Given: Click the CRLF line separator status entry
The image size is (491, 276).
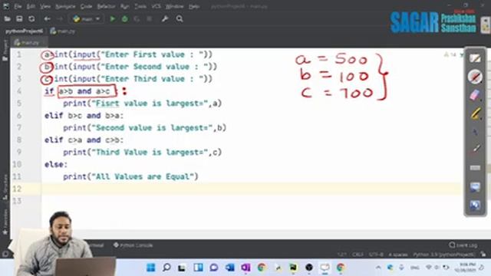Looking at the screenshot, I should [358, 255].
